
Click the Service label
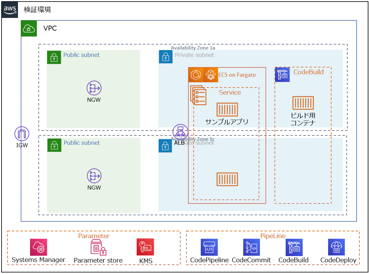[230, 92]
